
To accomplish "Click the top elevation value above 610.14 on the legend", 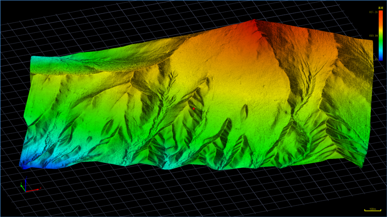I will (x=373, y=12).
